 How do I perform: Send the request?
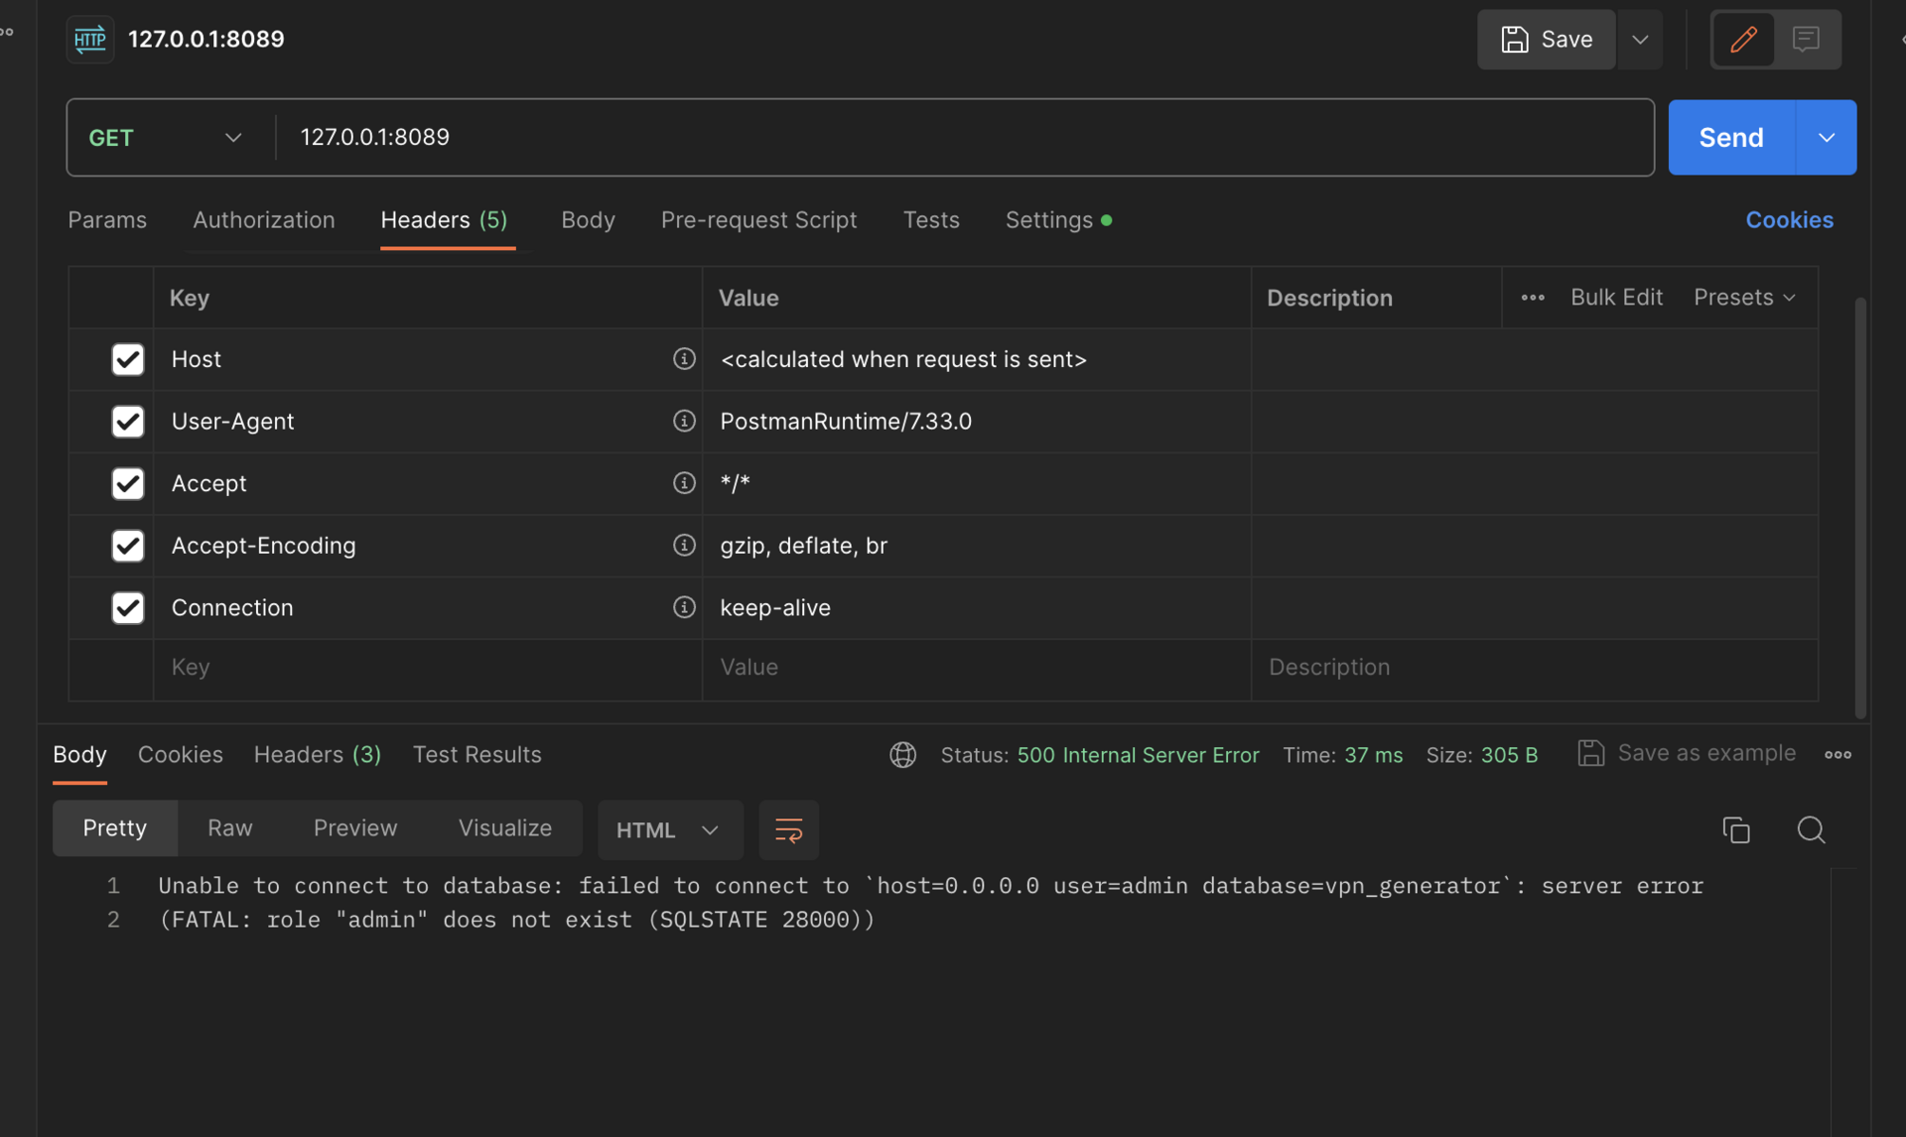pos(1731,137)
